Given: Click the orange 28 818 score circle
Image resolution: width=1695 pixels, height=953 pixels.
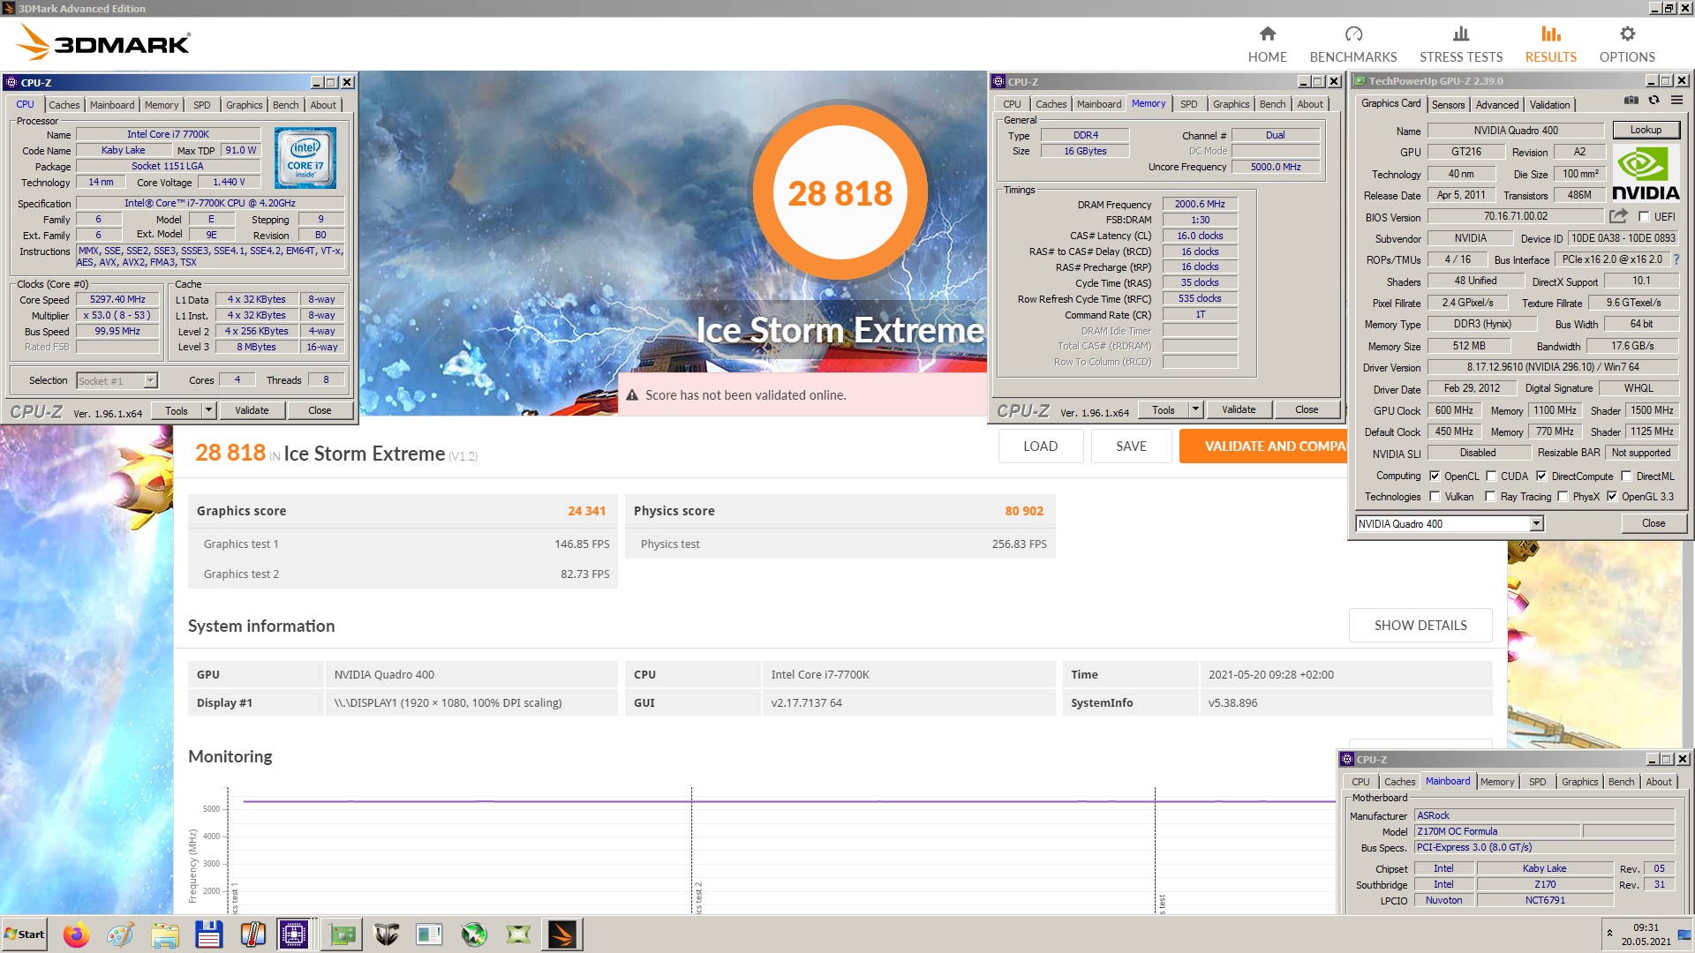Looking at the screenshot, I should point(840,192).
